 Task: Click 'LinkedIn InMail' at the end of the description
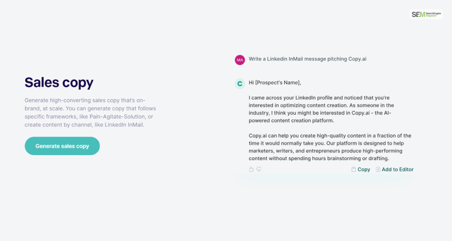[124, 125]
